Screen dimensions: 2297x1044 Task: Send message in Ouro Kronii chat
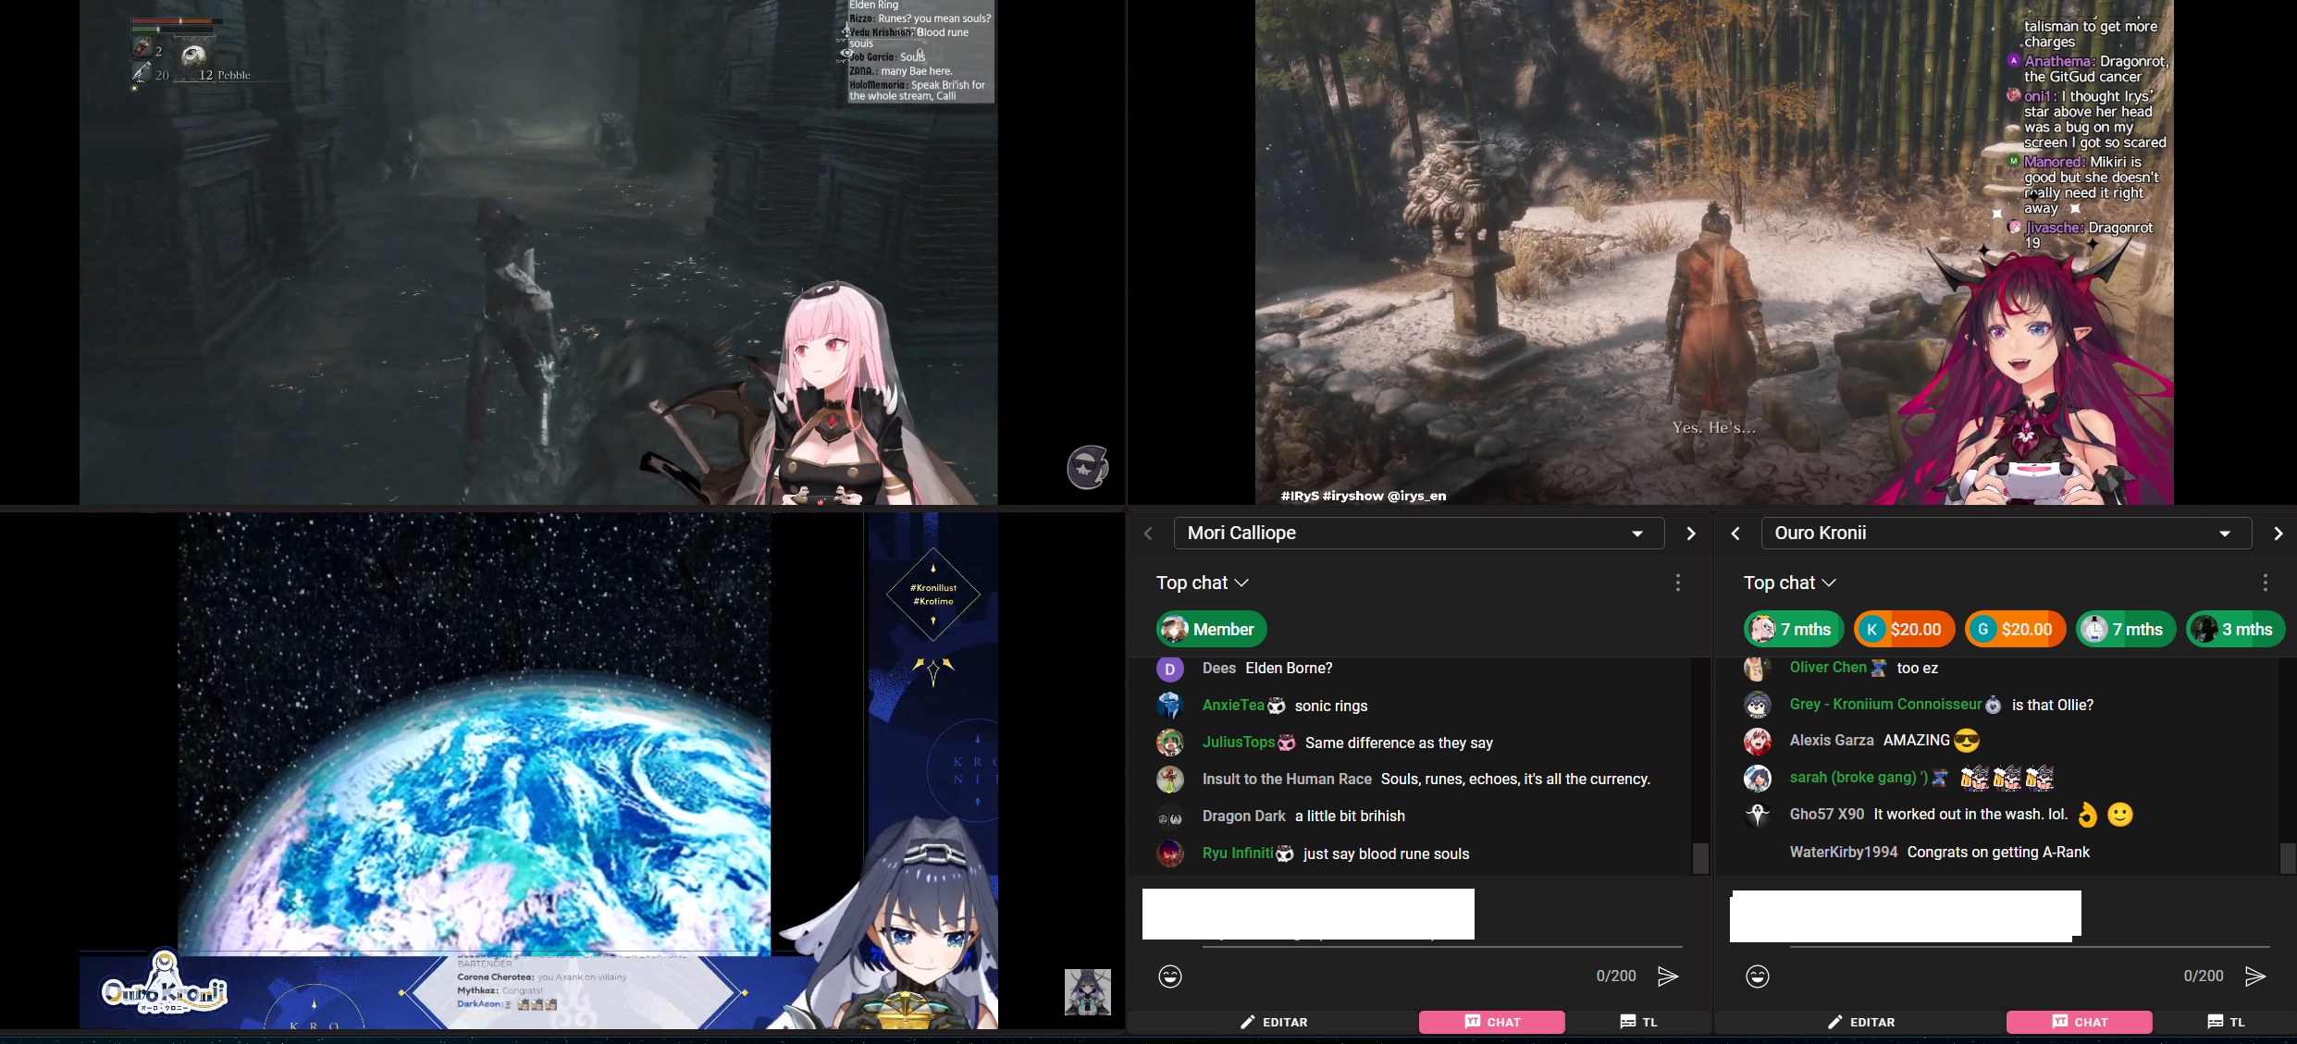point(2255,976)
